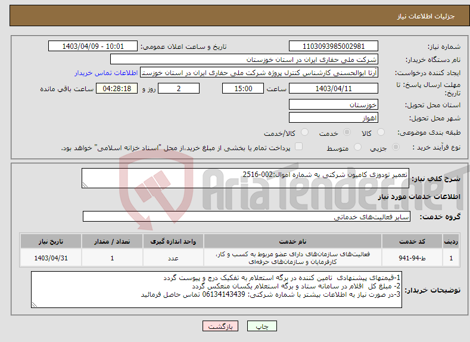This screenshot has width=470, height=342.
Task: Click the اطلاعات خدمات مورد نیاز heading
Action: [419, 197]
